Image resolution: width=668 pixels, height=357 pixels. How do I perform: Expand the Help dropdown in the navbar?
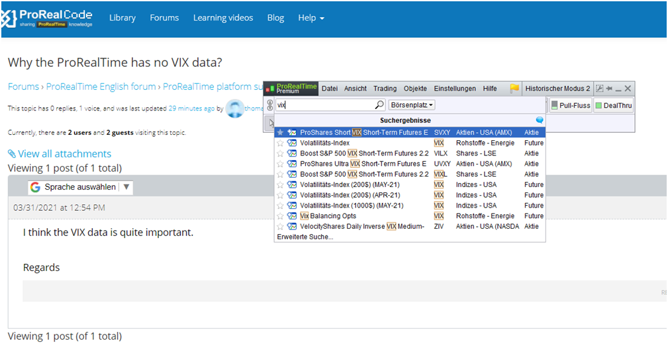(x=311, y=18)
